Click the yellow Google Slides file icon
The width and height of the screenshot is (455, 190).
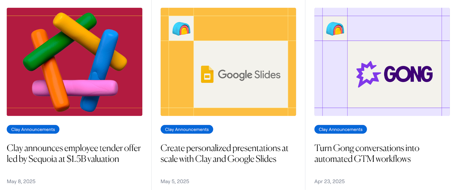click(x=207, y=74)
